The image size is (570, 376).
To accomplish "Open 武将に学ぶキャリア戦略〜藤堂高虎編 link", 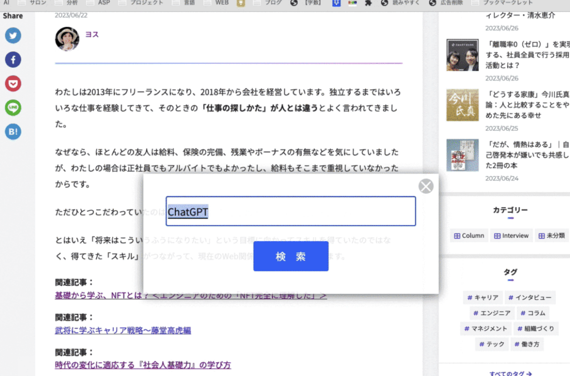I will [x=123, y=330].
